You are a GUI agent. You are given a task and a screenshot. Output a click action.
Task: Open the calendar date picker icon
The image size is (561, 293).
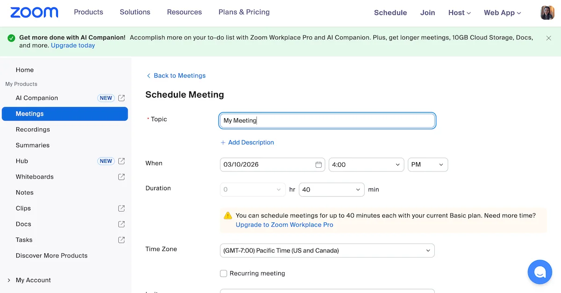pyautogui.click(x=318, y=164)
